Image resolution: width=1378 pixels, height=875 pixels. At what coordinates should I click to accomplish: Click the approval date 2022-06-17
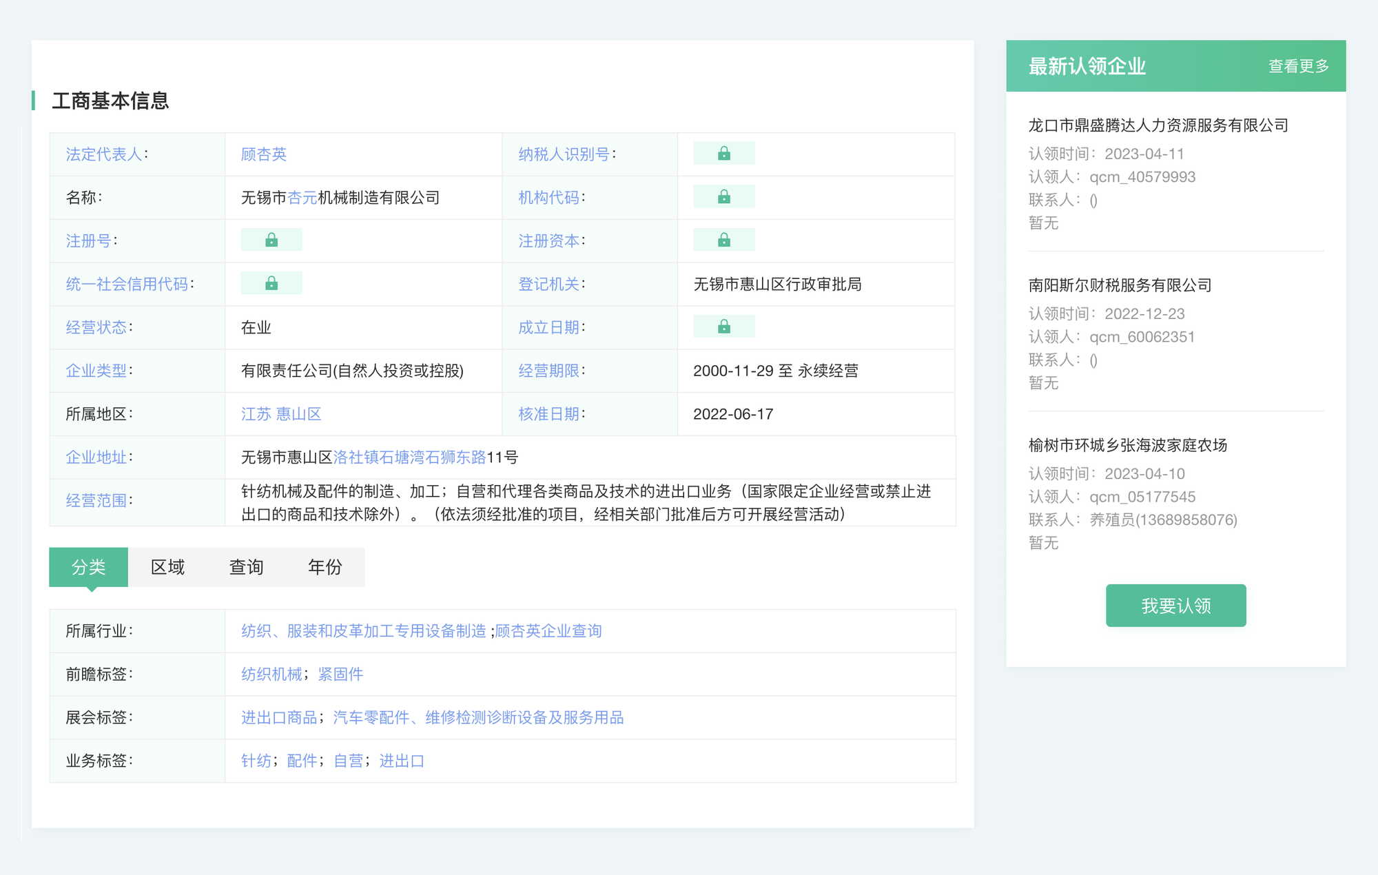pyautogui.click(x=733, y=414)
